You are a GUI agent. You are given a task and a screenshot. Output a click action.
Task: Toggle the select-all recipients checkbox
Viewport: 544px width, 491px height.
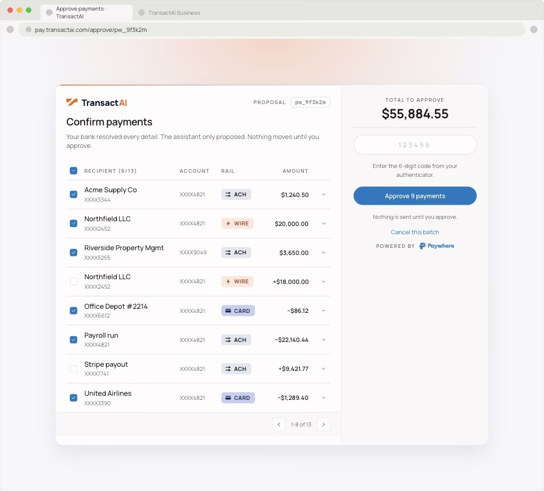tap(73, 171)
